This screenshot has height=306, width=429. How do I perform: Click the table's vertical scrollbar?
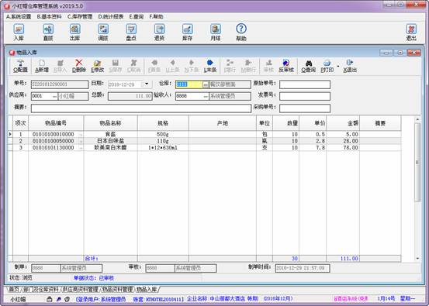(x=417, y=163)
